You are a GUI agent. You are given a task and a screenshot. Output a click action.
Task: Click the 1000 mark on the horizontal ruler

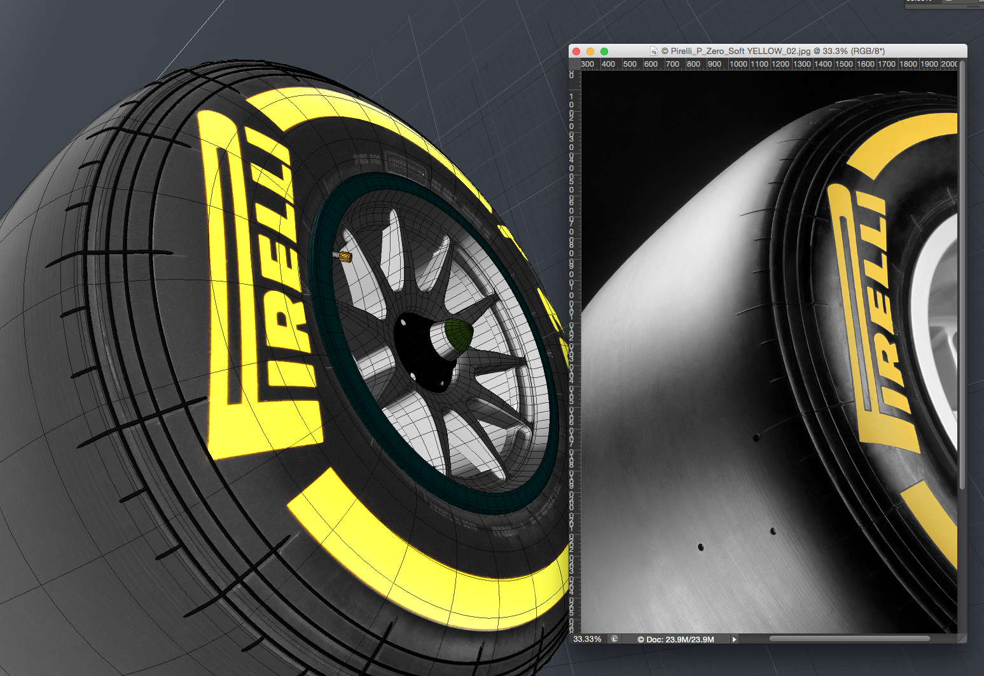click(x=738, y=64)
